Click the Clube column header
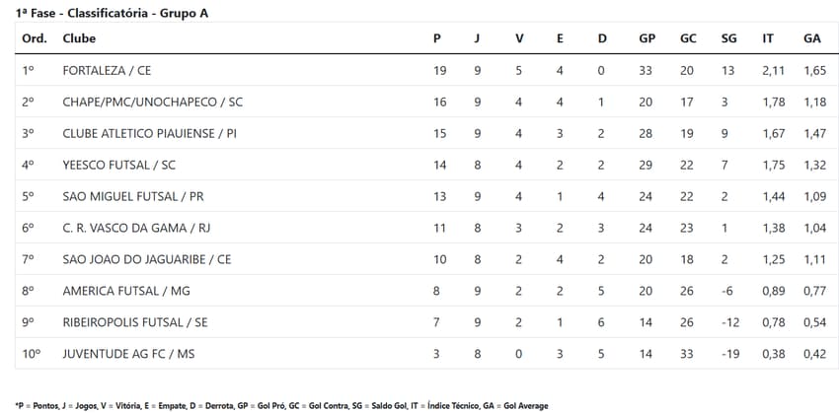839x413 pixels. click(x=79, y=38)
